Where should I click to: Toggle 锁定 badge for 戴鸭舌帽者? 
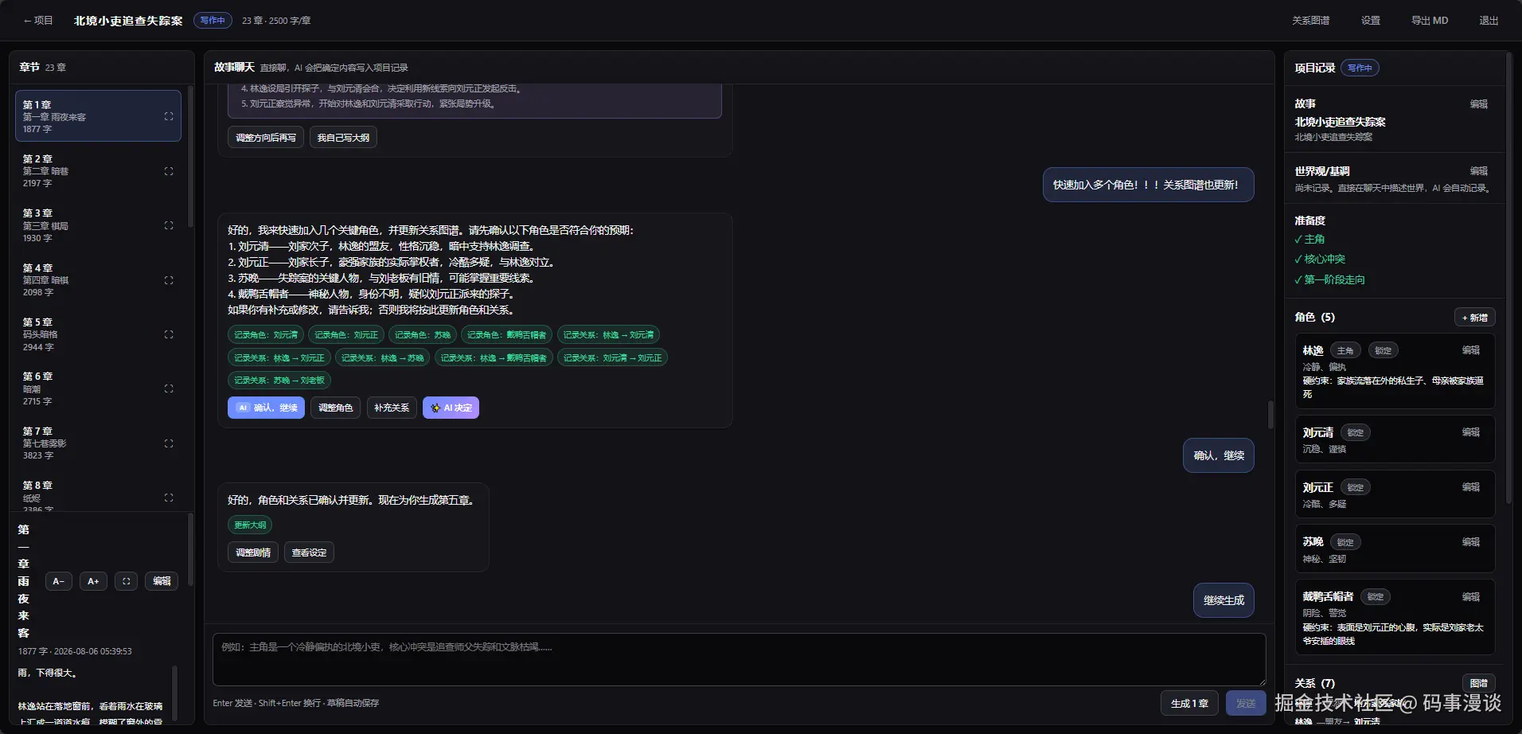(x=1376, y=597)
